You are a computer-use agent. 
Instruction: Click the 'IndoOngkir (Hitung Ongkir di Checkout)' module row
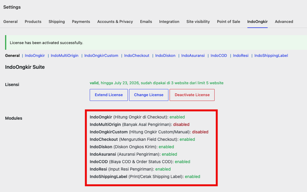pyautogui.click(x=137, y=117)
